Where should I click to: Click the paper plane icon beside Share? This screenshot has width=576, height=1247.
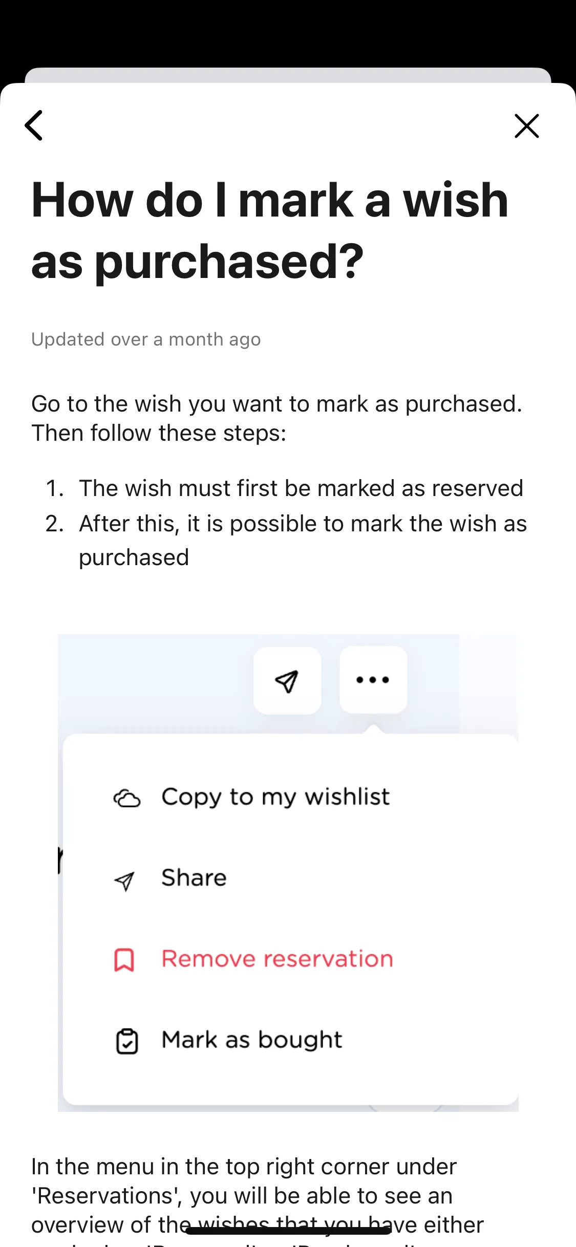click(124, 880)
